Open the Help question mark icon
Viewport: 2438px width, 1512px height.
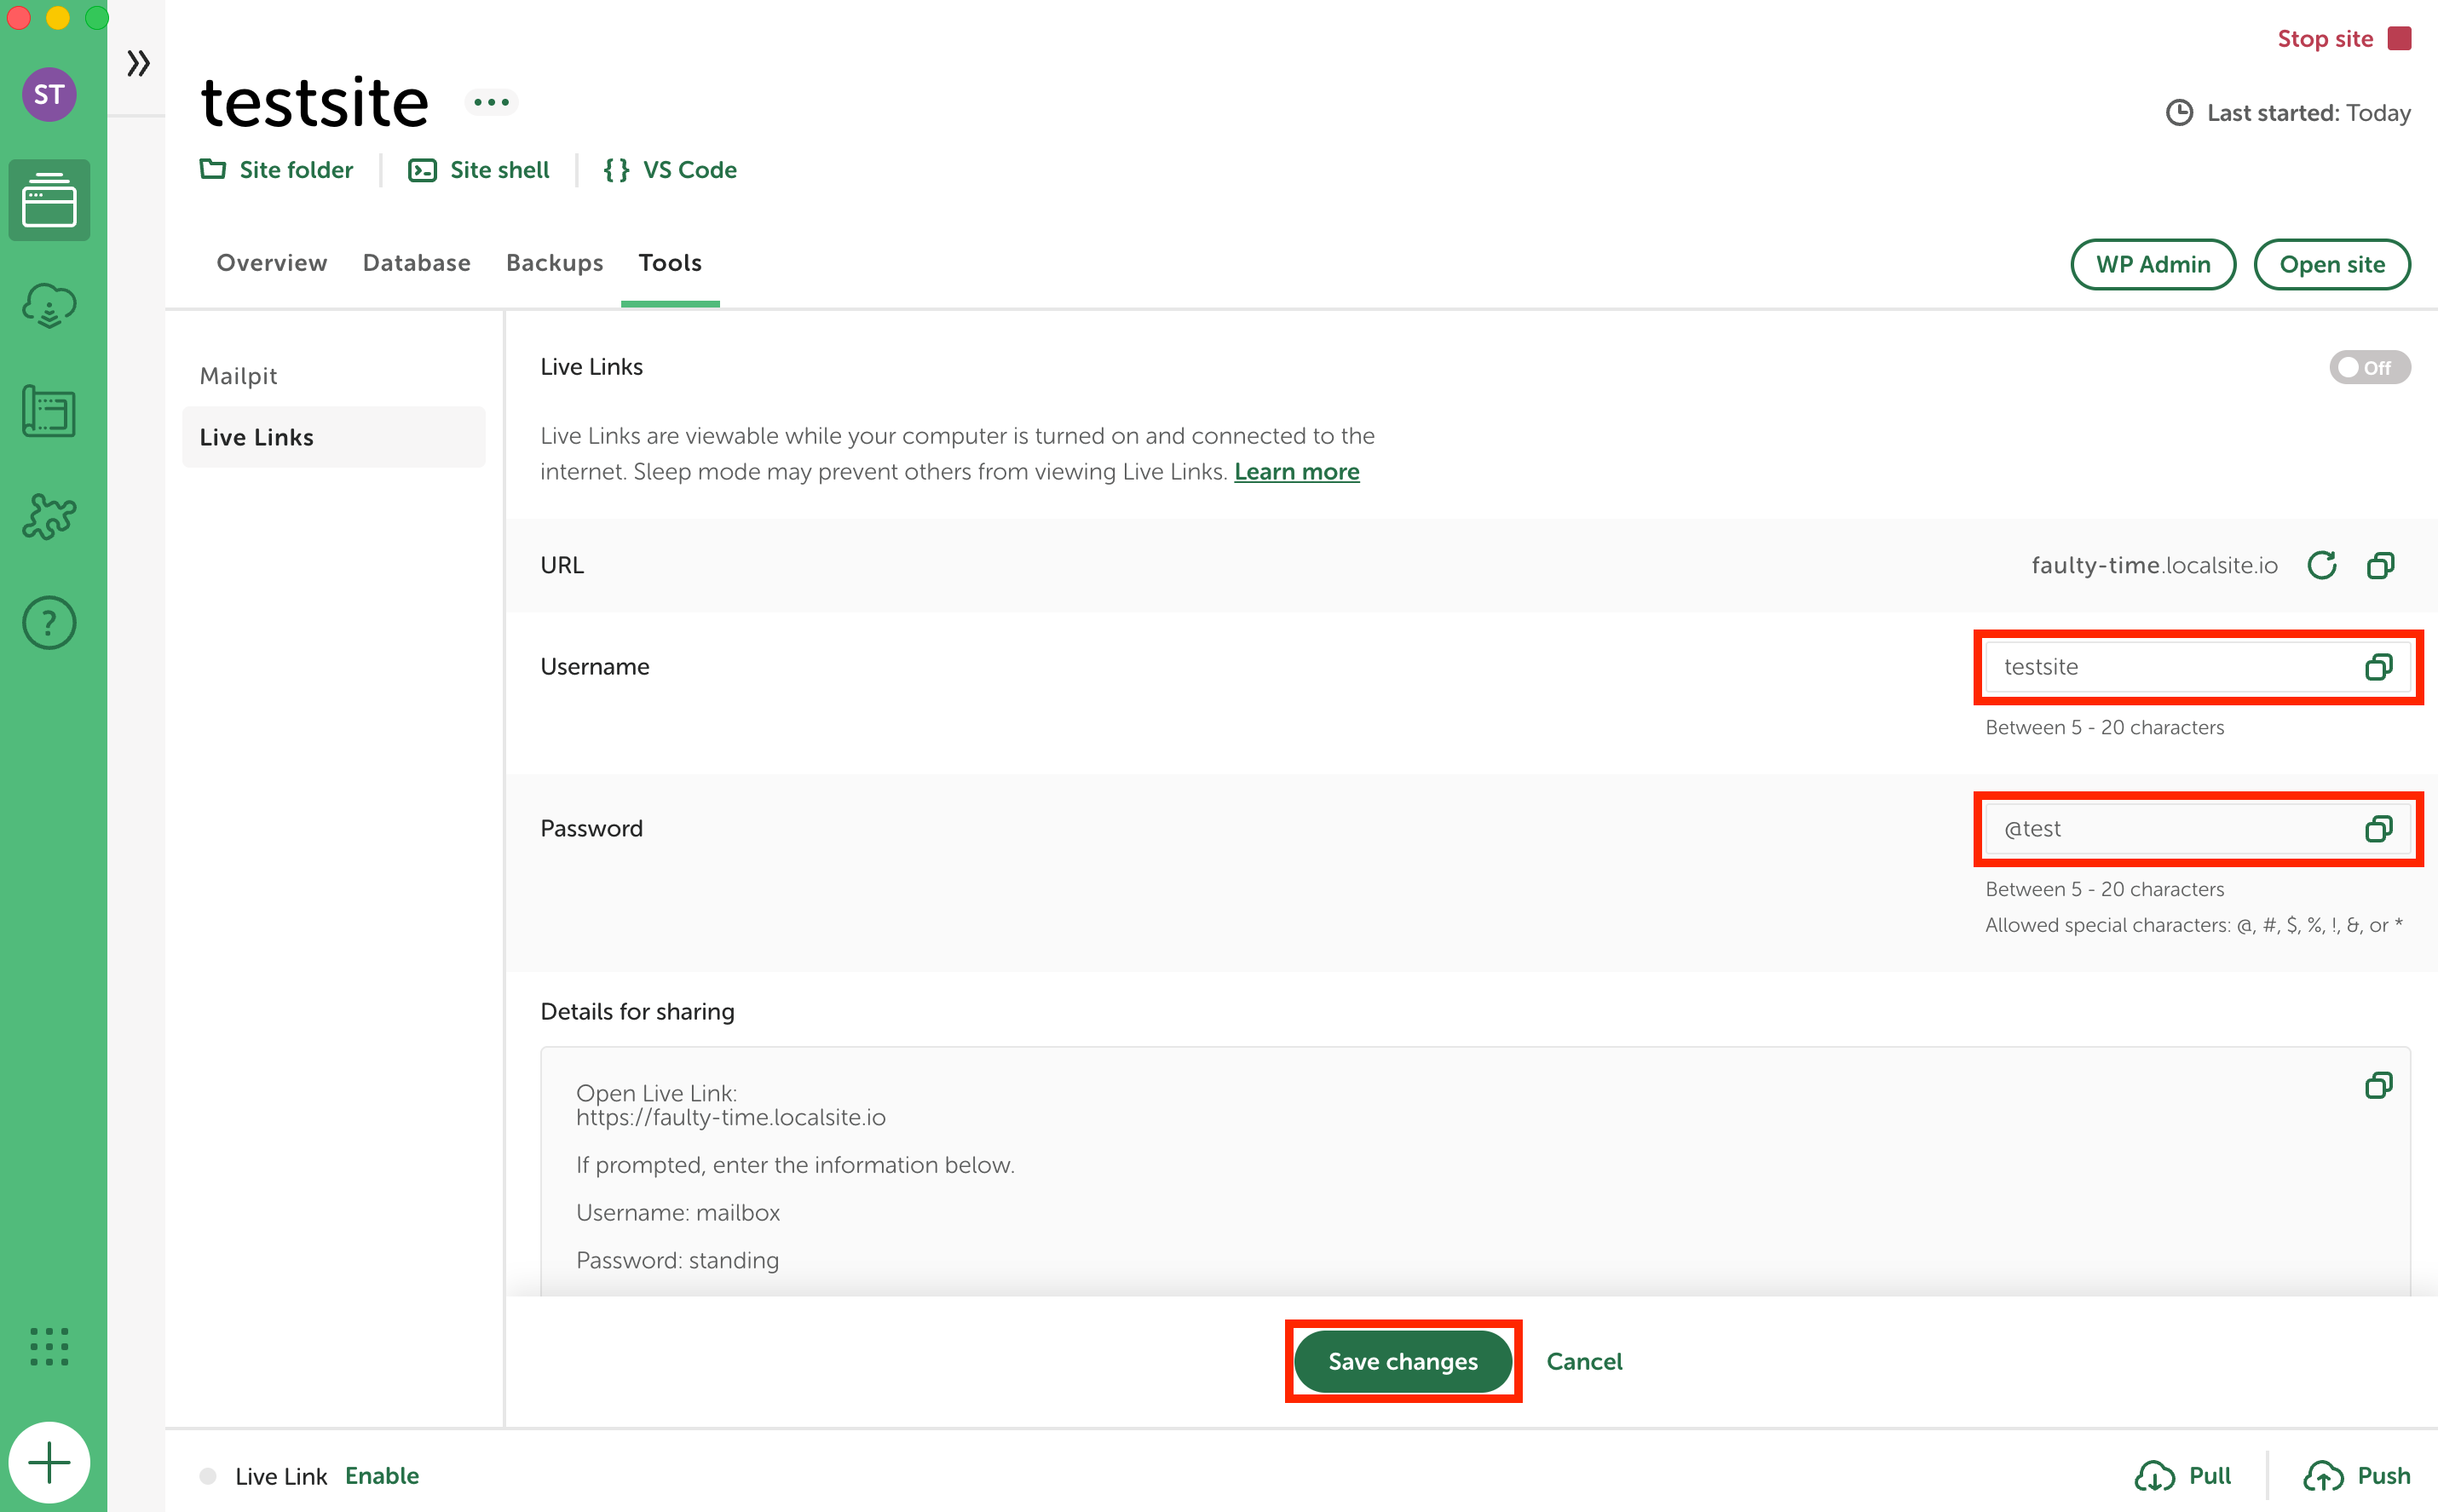point(49,623)
